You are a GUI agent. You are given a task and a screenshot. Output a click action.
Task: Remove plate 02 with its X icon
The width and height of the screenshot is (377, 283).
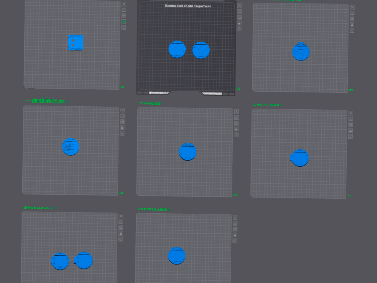[239, 5]
